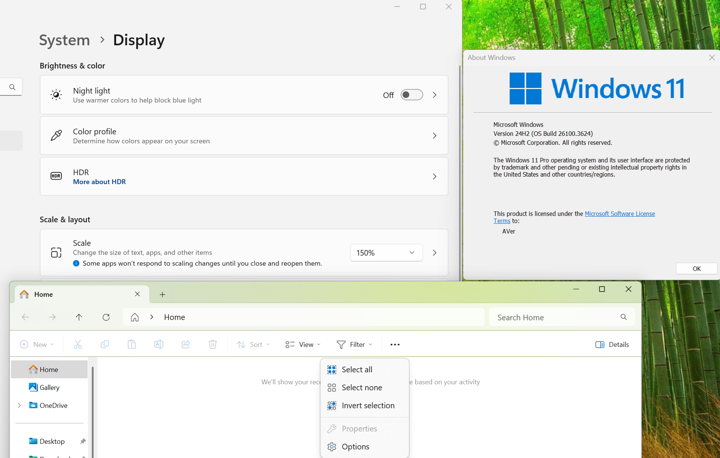The image size is (720, 458).
Task: Open the Scale 150% dropdown
Action: pos(386,253)
